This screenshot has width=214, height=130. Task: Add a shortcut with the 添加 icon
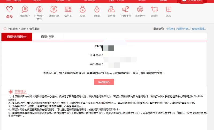(169, 9)
